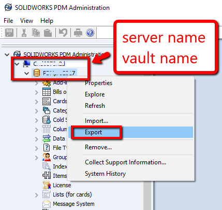The image size is (222, 210).
Task: Expand the Cards node
Action: pyautogui.click(x=36, y=102)
